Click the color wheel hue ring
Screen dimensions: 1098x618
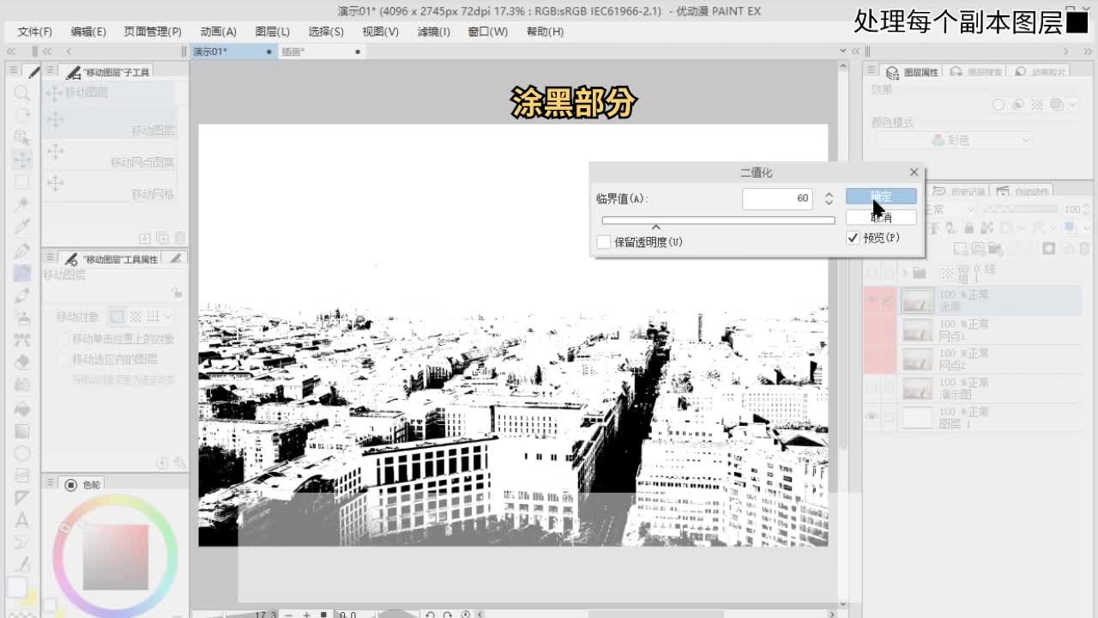[x=116, y=500]
